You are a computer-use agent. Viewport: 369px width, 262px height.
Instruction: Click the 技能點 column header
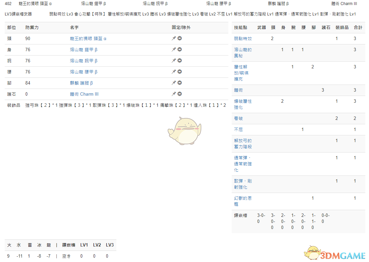(240, 28)
